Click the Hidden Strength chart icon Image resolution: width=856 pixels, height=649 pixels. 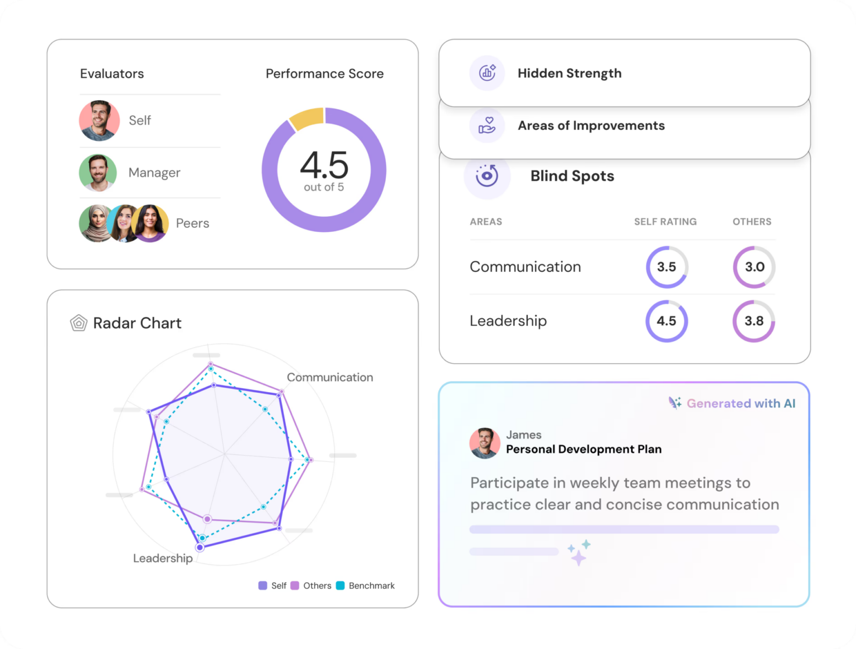pos(487,73)
